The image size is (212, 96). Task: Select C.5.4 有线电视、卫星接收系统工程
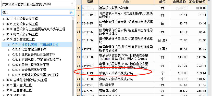pos(37,60)
